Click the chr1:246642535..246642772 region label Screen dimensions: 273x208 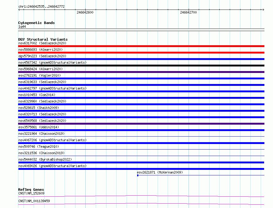click(x=41, y=7)
